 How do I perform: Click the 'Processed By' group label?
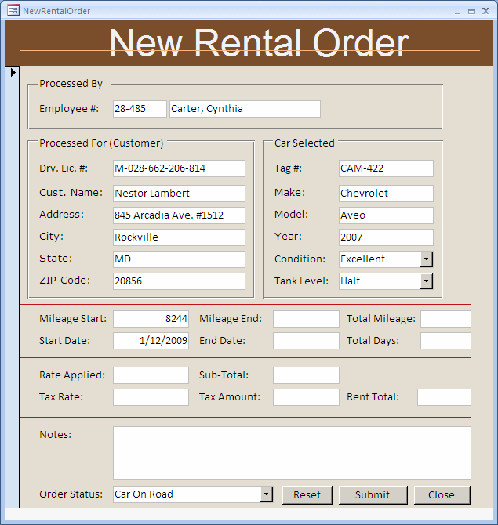[71, 84]
